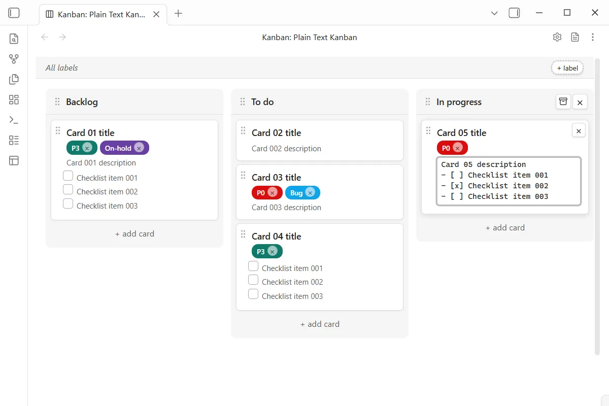Viewport: 609px width, 406px height.
Task: Click Card 04 title text
Action: (x=276, y=236)
